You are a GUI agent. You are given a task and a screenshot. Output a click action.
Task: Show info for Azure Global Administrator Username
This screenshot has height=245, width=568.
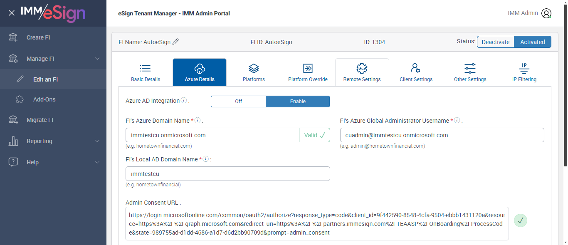[x=457, y=121]
